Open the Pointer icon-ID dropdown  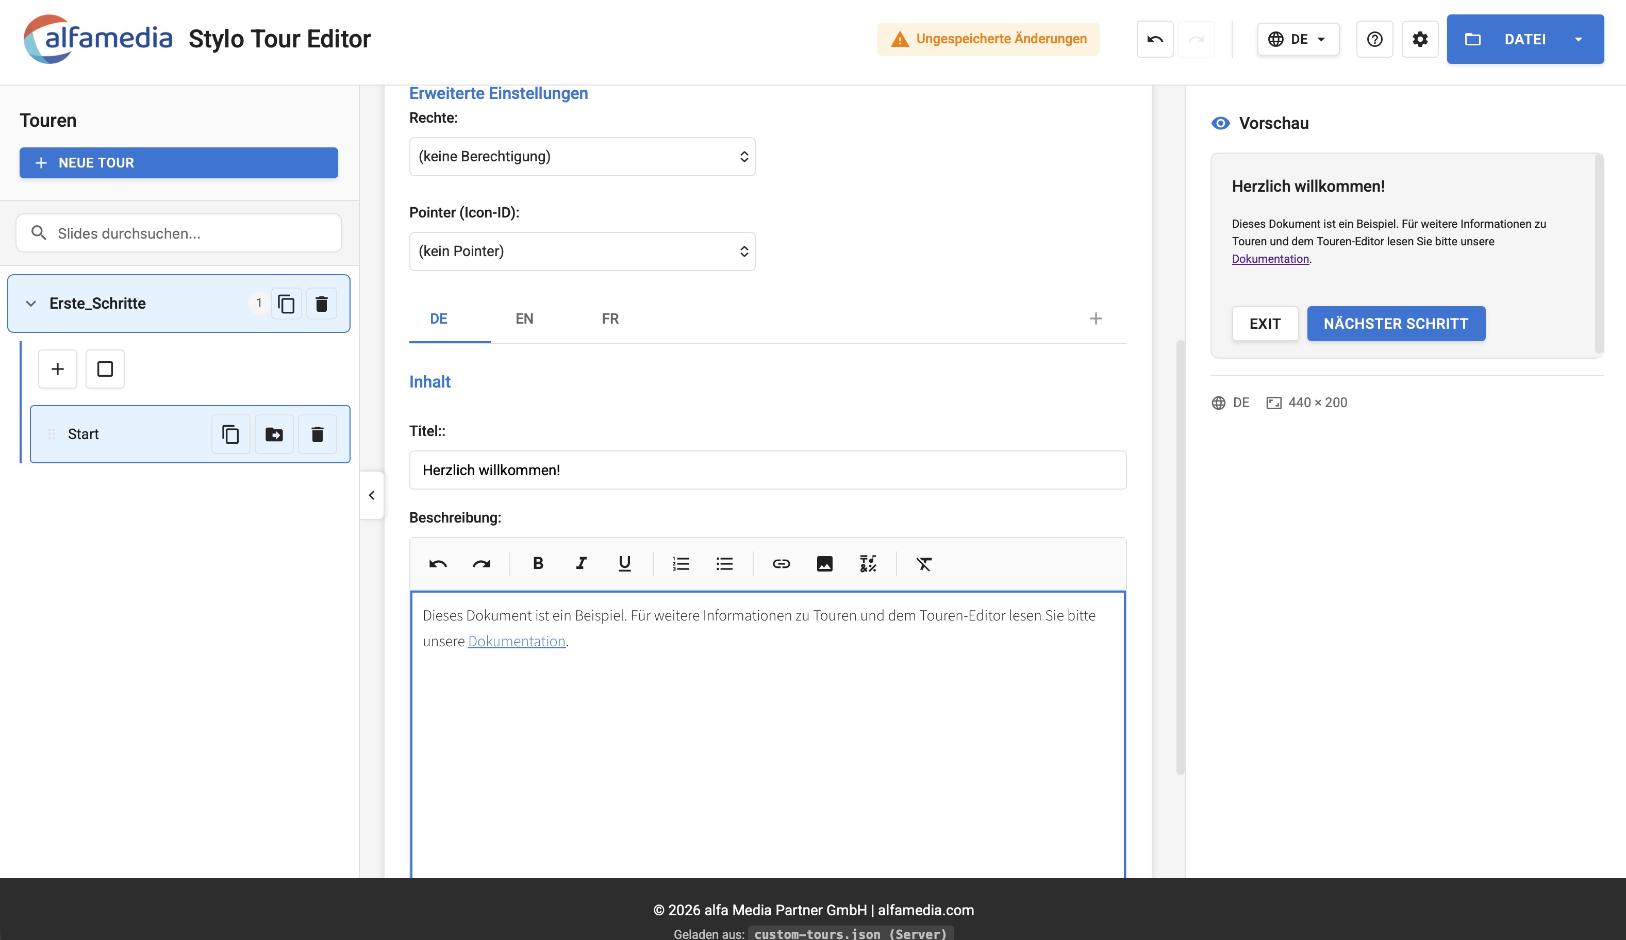tap(582, 251)
